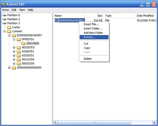This screenshot has height=126, width=158.
Task: Select the Content folder label
Action: coord(17,31)
